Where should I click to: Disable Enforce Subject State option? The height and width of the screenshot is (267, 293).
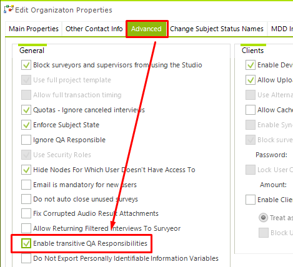[x=26, y=125]
